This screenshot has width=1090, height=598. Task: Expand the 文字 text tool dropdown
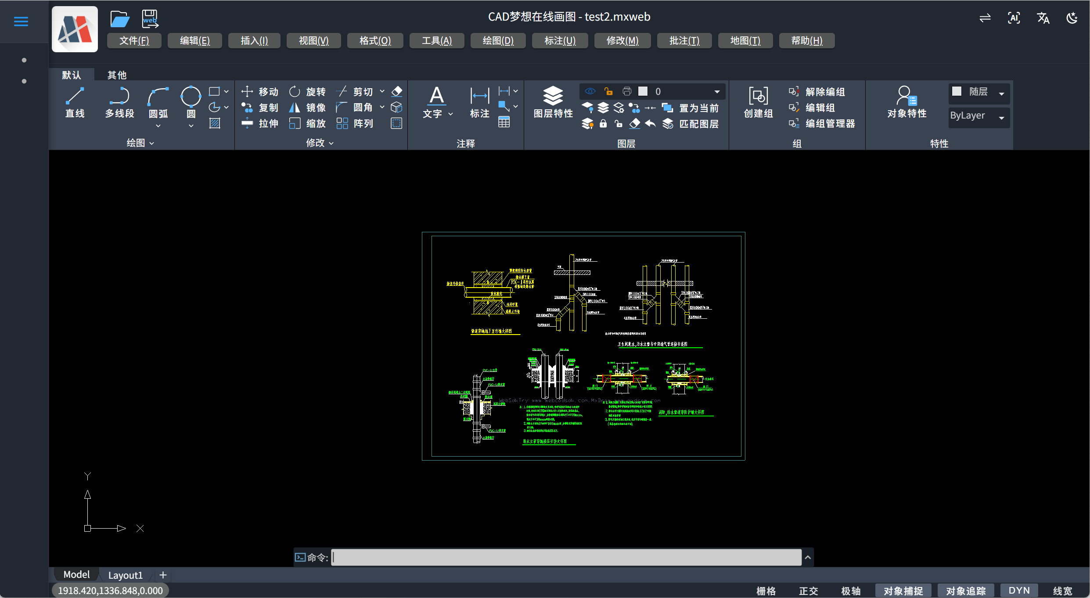tap(450, 114)
